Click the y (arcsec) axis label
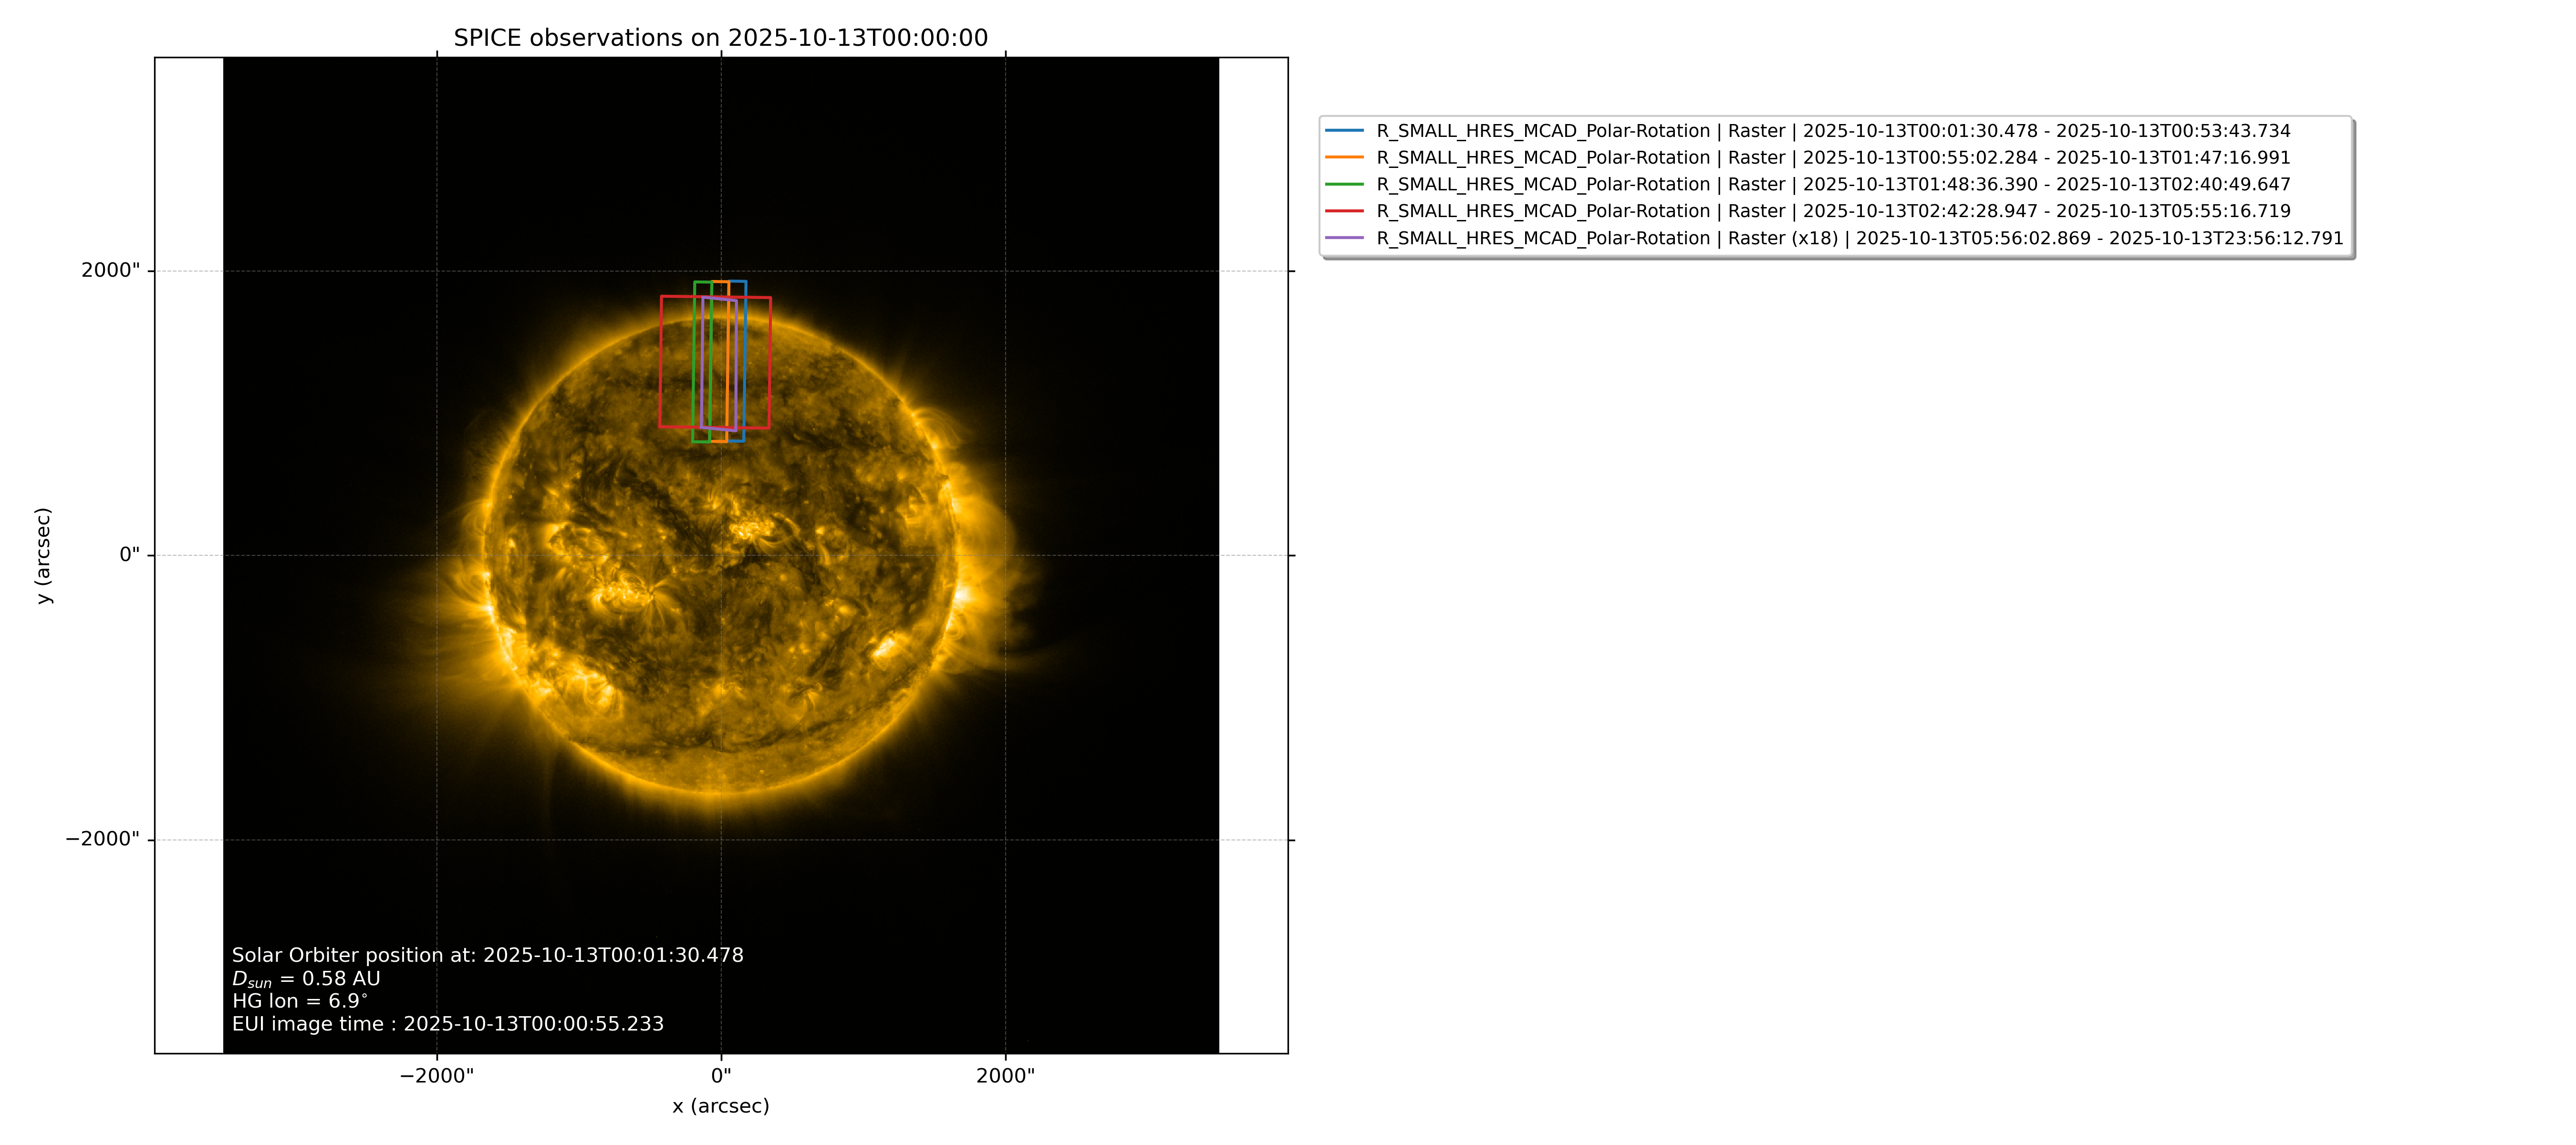The height and width of the screenshot is (1145, 2576). coord(43,555)
